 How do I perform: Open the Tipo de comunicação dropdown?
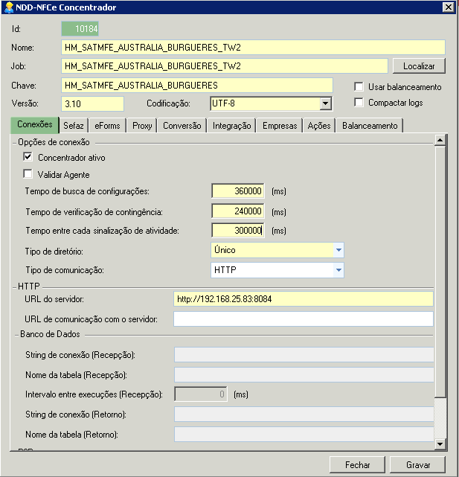[x=338, y=270]
